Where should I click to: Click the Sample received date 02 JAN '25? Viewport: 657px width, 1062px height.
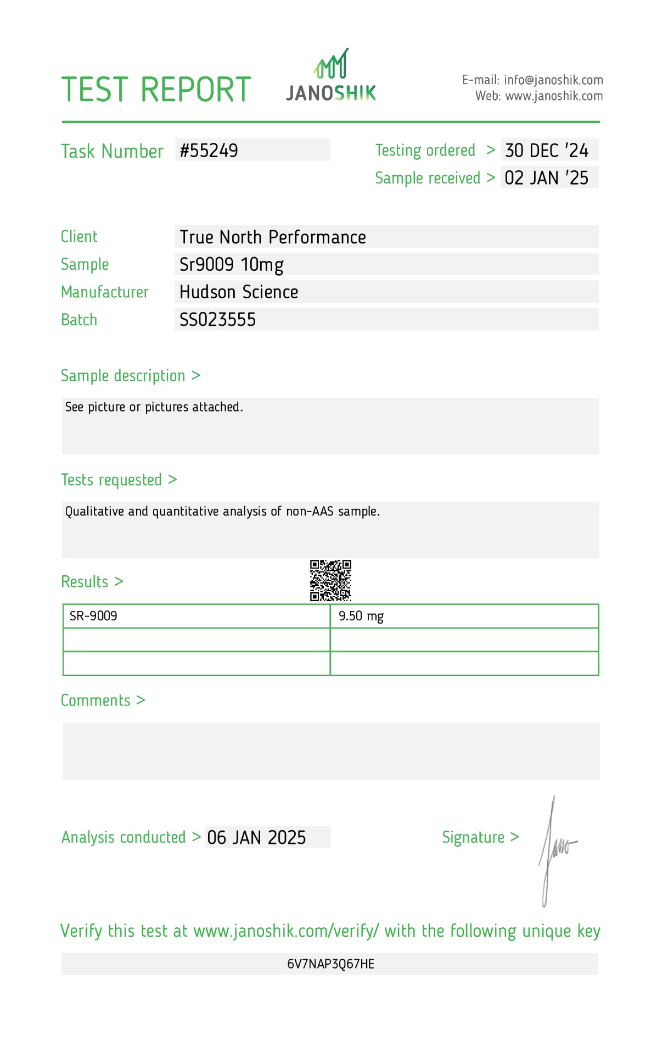click(549, 177)
